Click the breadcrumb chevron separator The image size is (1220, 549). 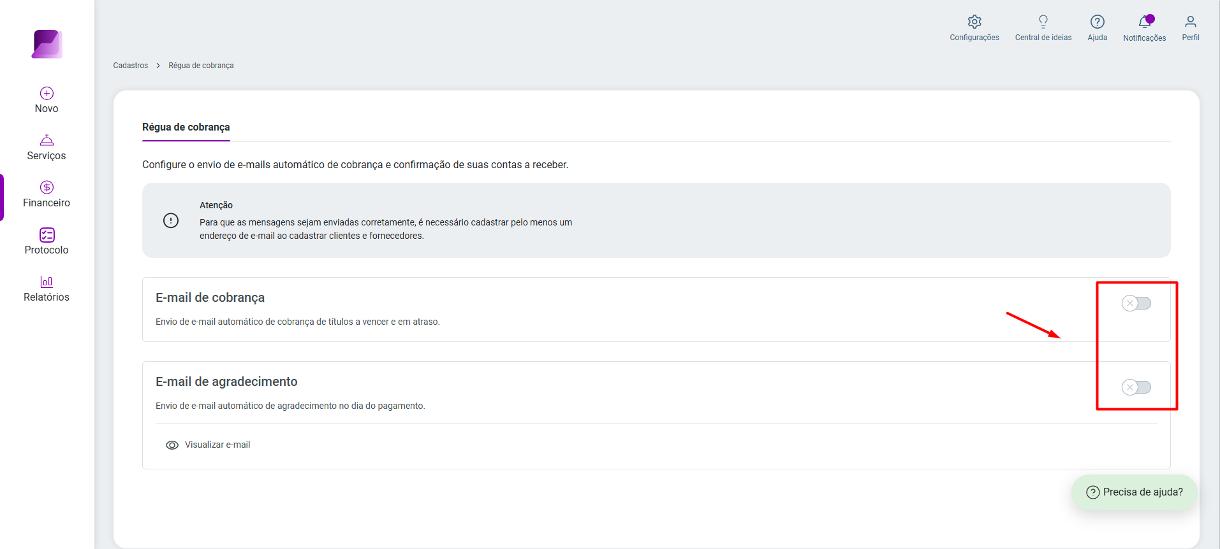click(x=158, y=66)
